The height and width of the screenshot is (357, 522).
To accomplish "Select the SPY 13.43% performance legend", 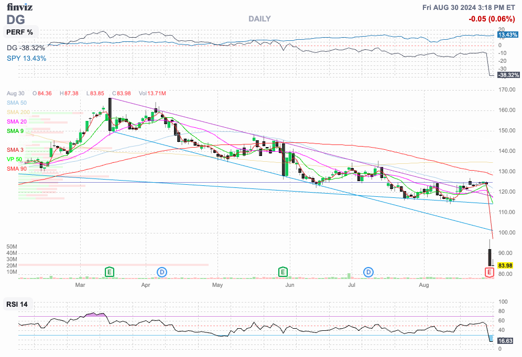I will [27, 59].
